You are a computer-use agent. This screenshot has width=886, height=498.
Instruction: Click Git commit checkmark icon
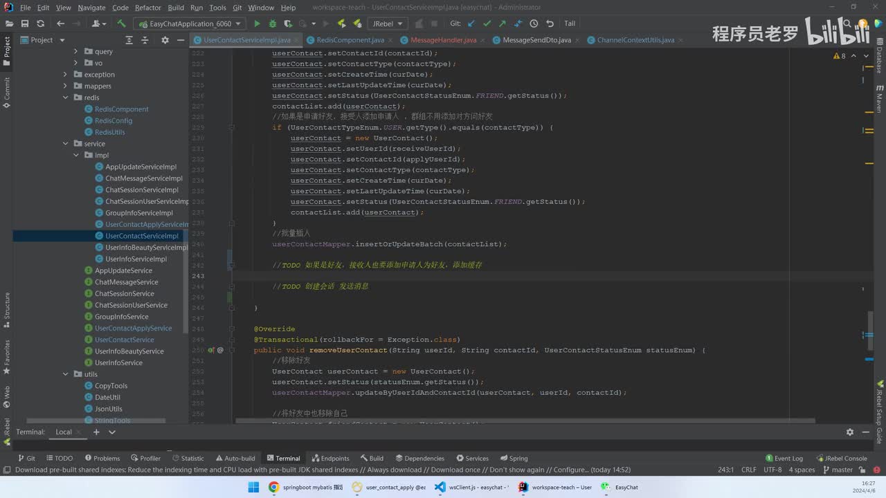[487, 24]
